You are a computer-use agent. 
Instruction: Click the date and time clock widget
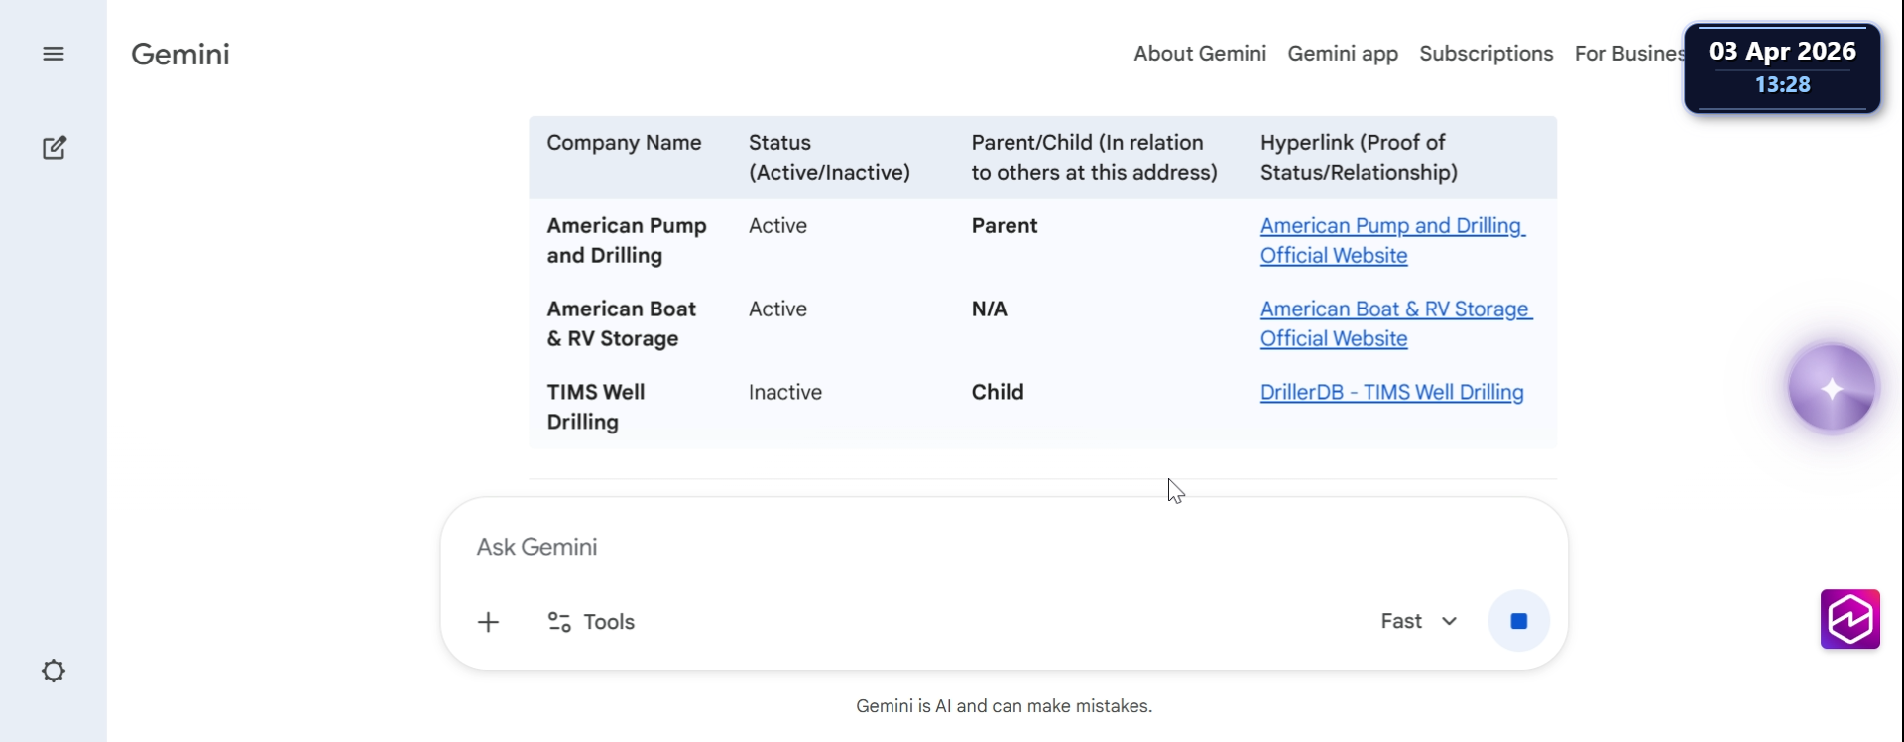click(x=1782, y=67)
